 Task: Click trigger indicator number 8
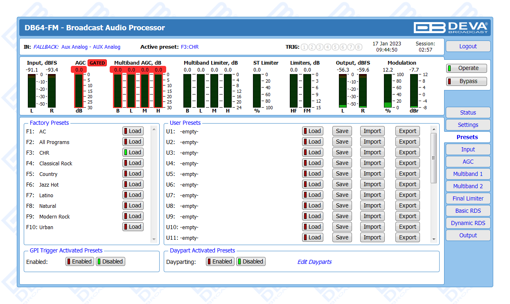(x=359, y=47)
